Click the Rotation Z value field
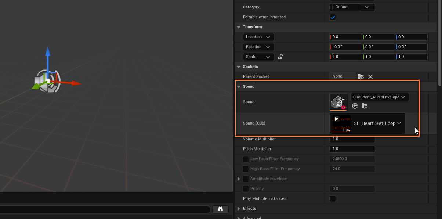Viewport: 442px width, 219px height. 412,47
